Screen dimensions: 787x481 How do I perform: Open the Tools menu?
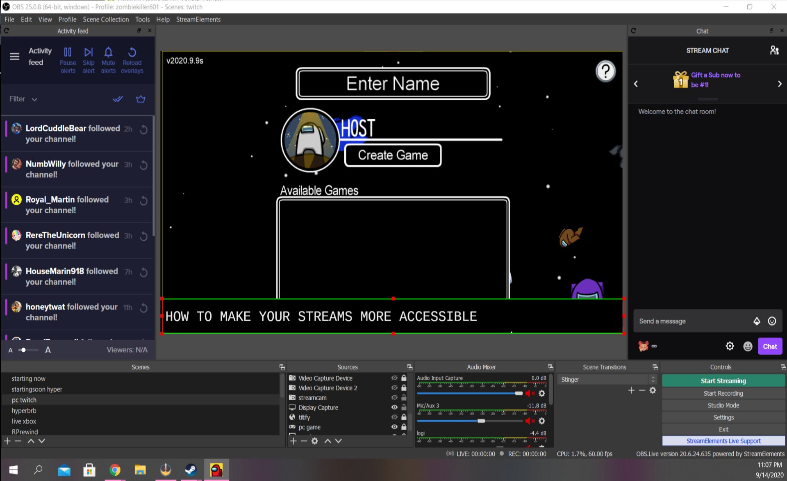click(142, 19)
